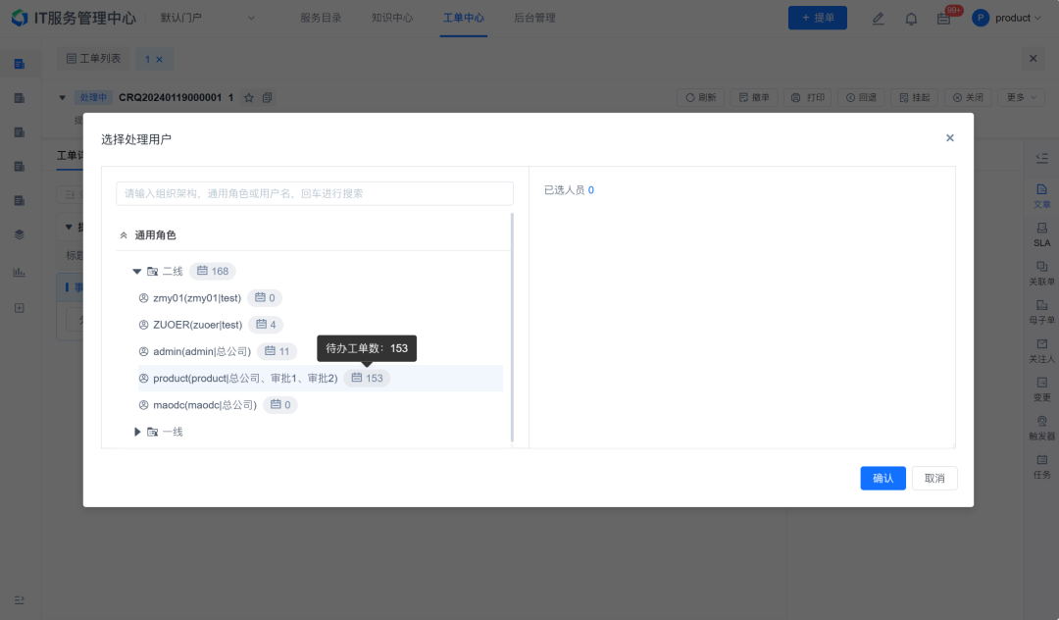Close all tabs with the tab bar X
Image resolution: width=1059 pixels, height=620 pixels.
[x=1033, y=59]
